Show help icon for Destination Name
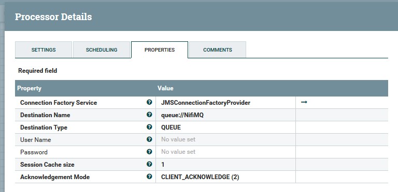Screen dimensions: 398x192 click(149, 115)
